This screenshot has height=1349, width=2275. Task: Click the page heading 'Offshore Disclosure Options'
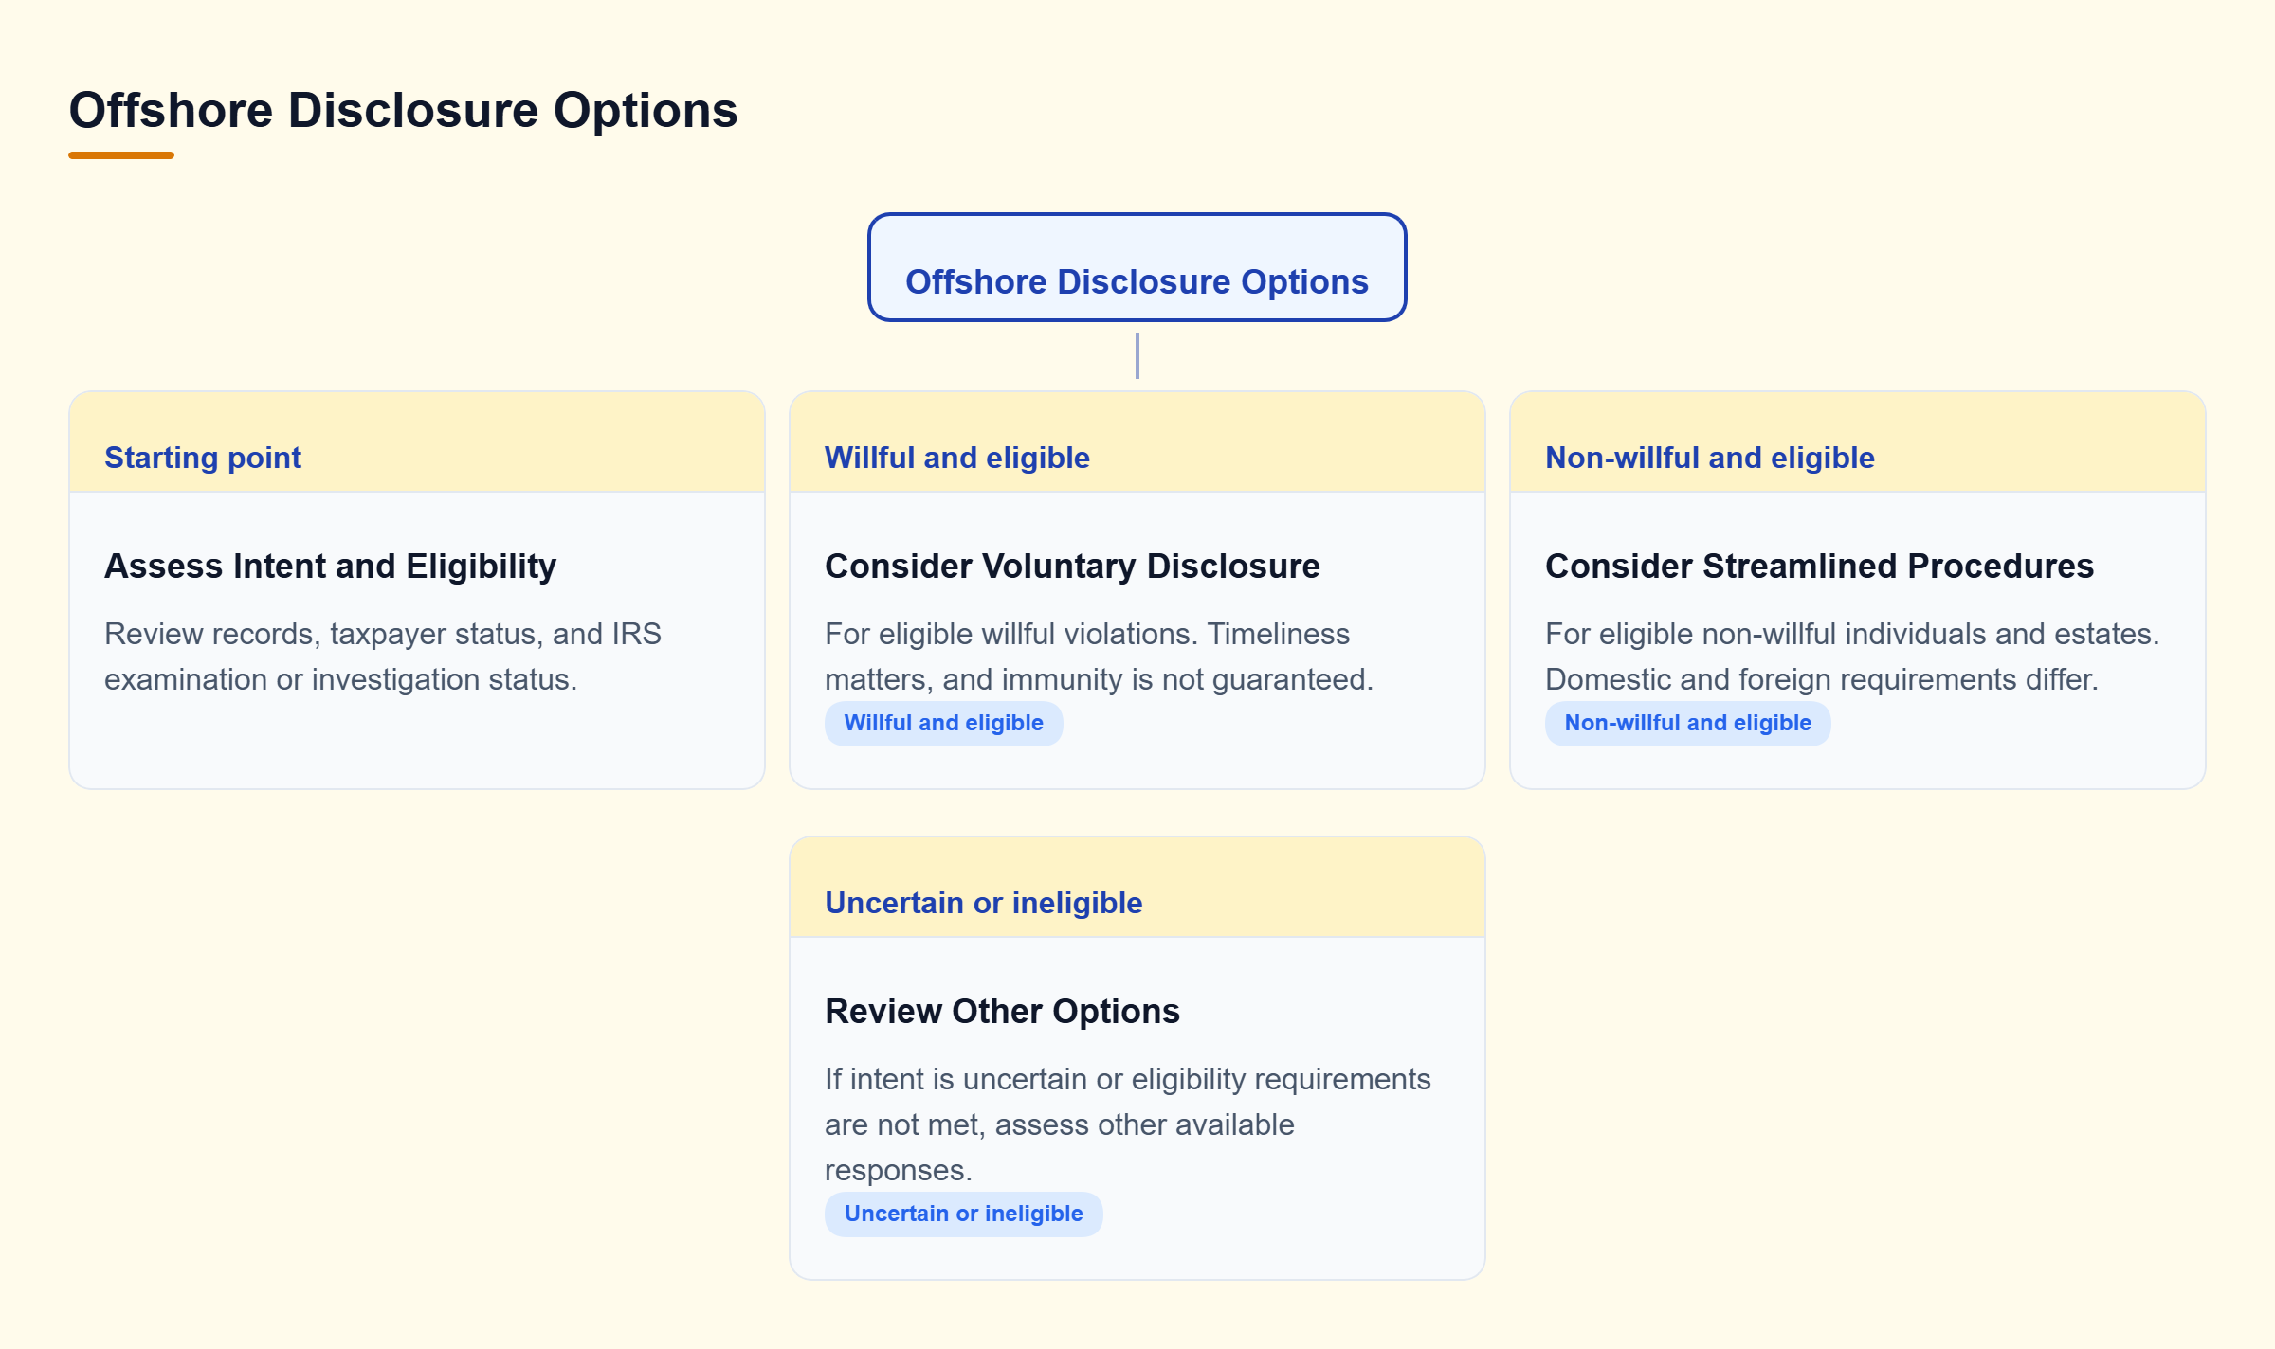click(x=403, y=110)
